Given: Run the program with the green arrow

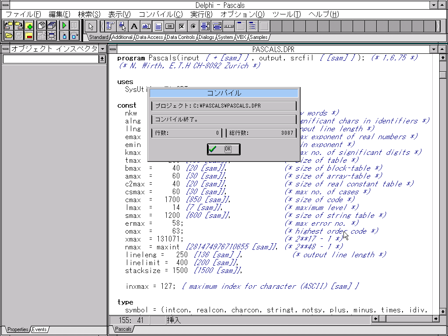Looking at the screenshot, I should tap(64, 26).
